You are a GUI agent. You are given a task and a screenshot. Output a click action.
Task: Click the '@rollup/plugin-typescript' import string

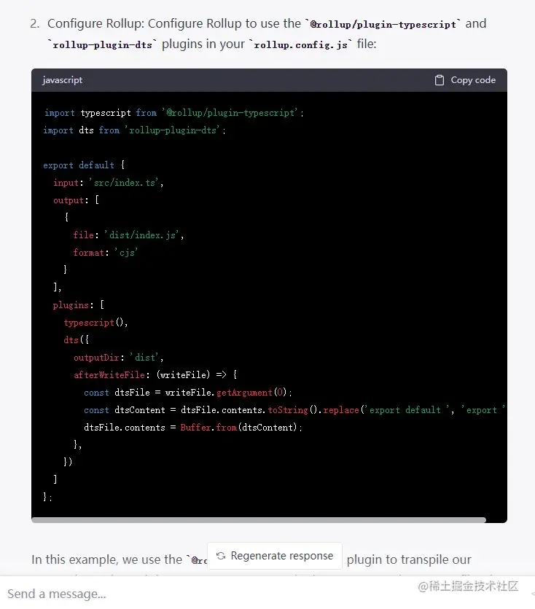230,113
